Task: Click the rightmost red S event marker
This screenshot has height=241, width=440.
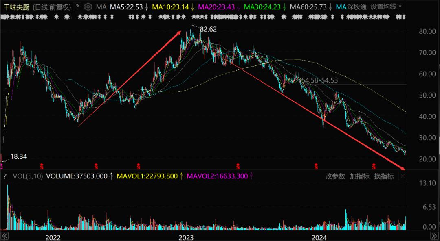Action: (374, 167)
